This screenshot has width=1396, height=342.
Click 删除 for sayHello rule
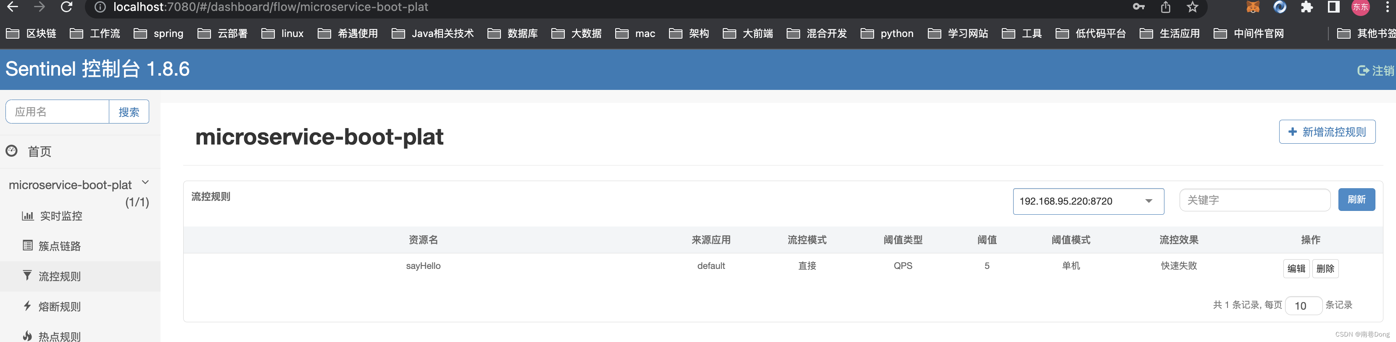point(1325,268)
